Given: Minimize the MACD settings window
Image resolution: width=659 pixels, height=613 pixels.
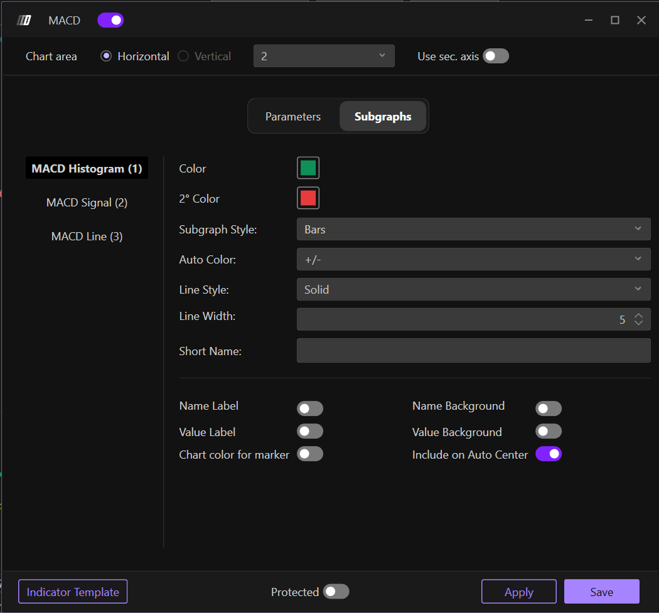Looking at the screenshot, I should click(589, 20).
